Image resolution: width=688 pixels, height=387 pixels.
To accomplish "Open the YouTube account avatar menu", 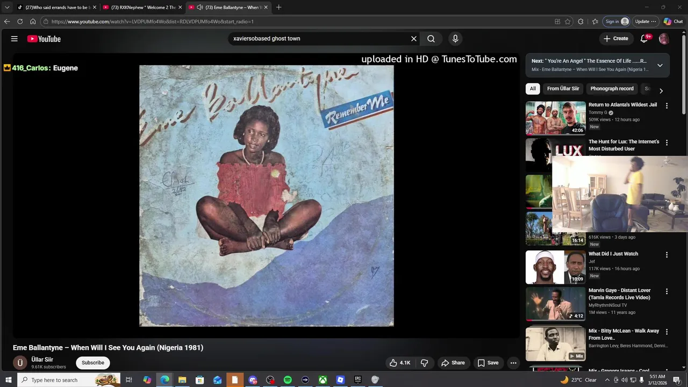I will point(664,39).
